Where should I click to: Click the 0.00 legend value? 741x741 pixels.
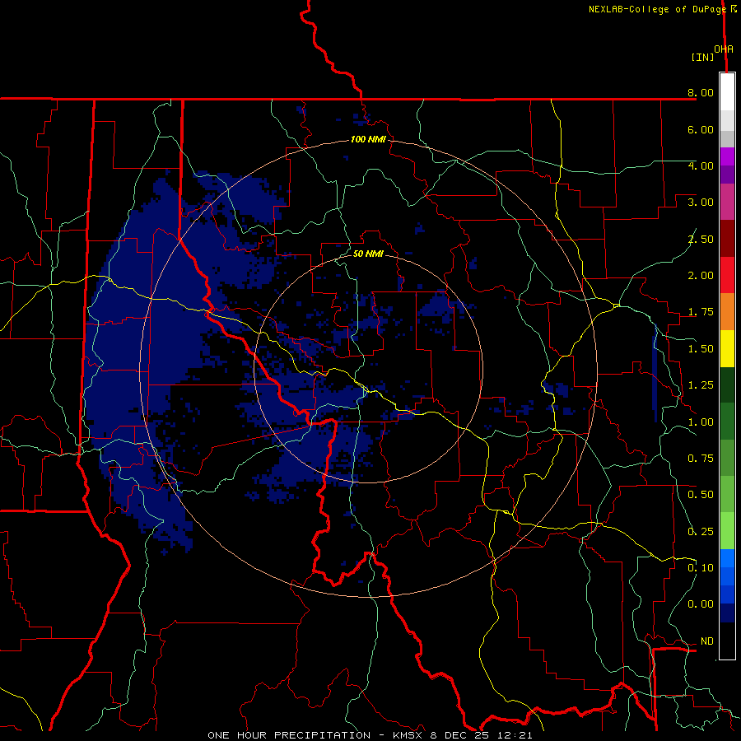pyautogui.click(x=701, y=604)
